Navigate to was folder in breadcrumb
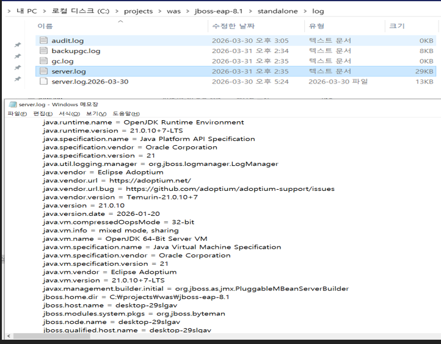This screenshot has width=441, height=344. coord(173,11)
